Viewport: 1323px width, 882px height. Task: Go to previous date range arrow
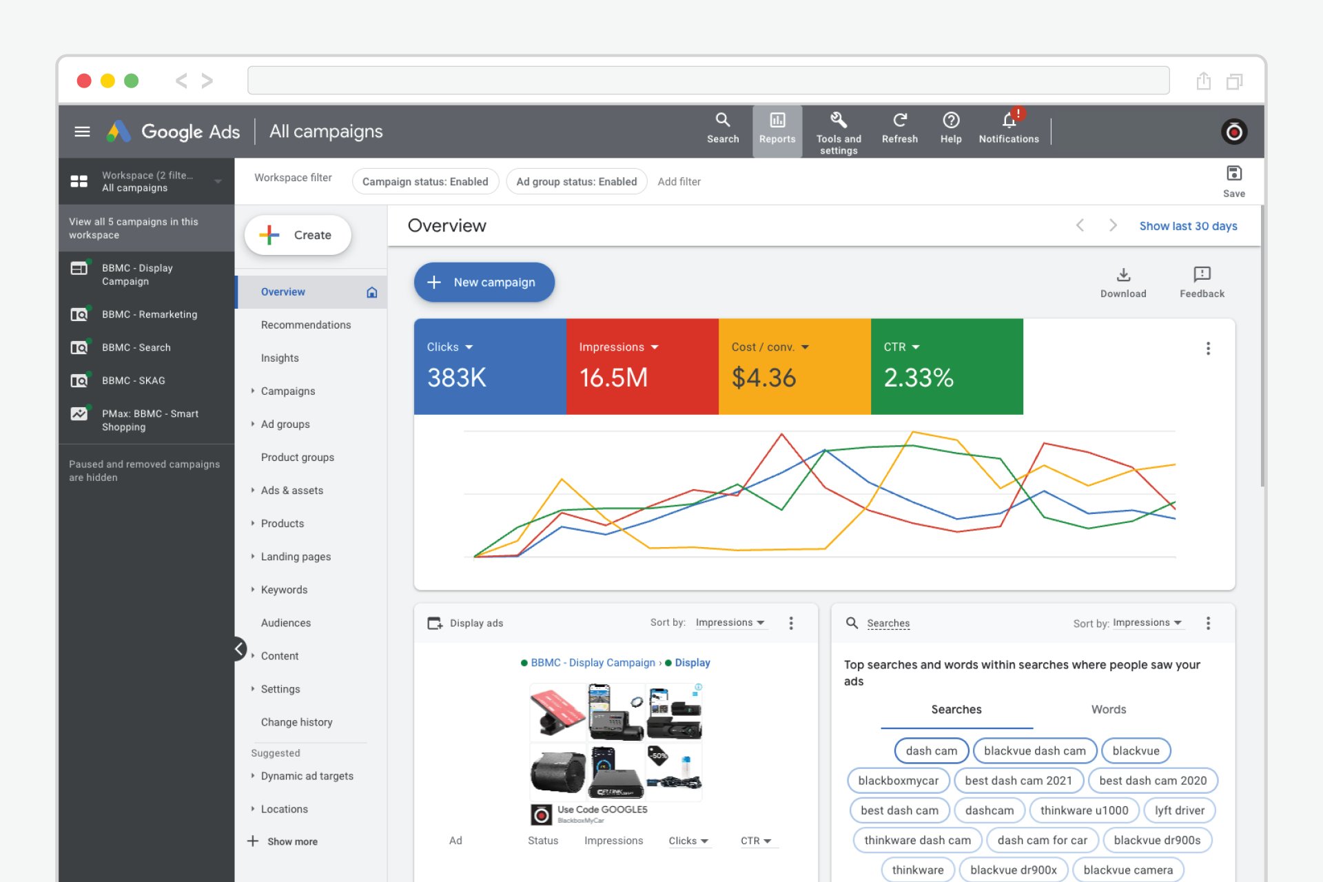pos(1080,225)
